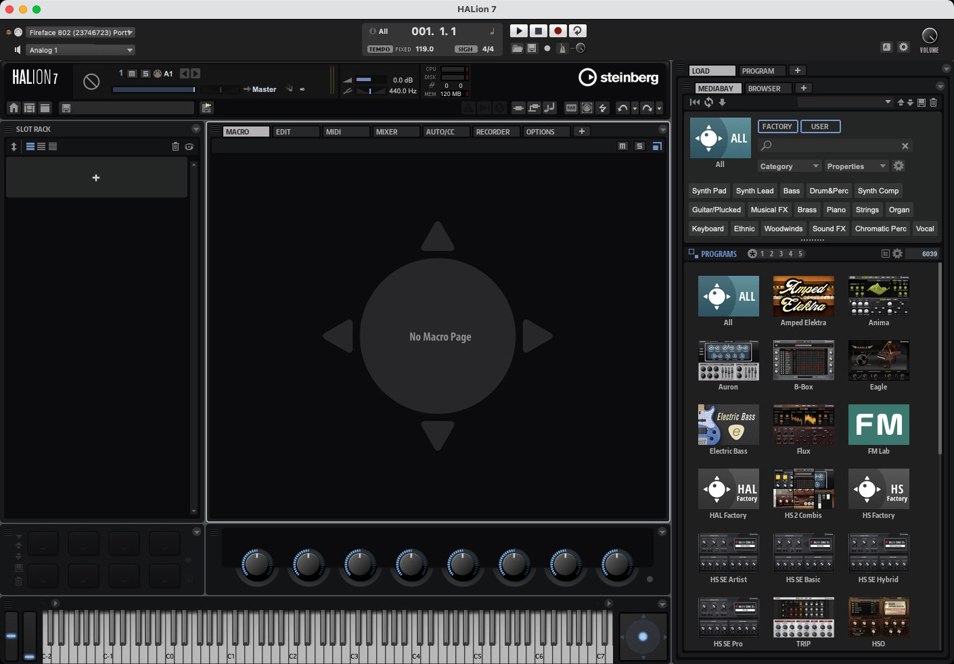Click the red Record button
954x664 pixels.
pos(558,31)
